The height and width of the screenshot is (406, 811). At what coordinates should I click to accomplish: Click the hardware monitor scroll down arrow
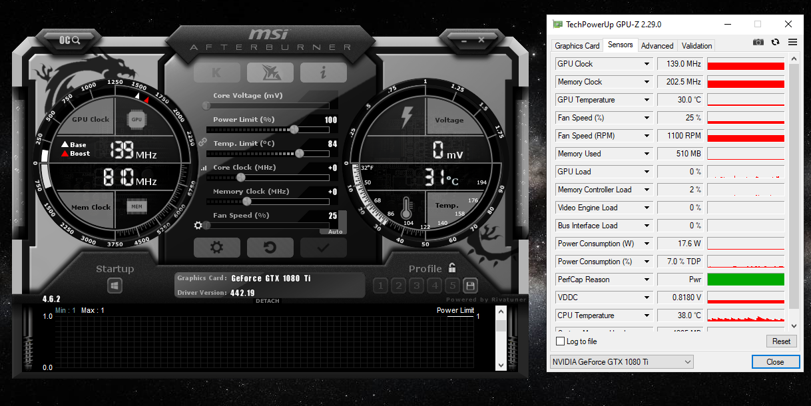tap(501, 365)
